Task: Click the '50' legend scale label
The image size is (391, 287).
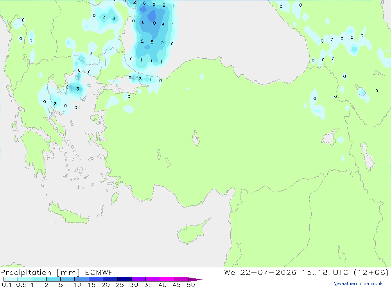Action: coord(191,285)
